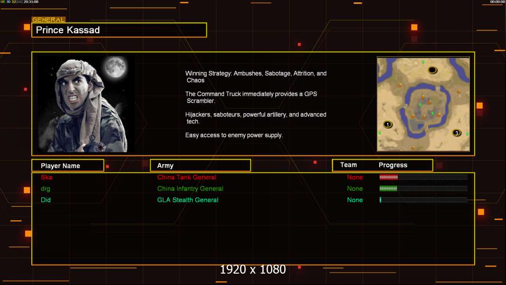Click the 1920 x 1080 resolution label
The image size is (506, 285).
[x=253, y=269]
